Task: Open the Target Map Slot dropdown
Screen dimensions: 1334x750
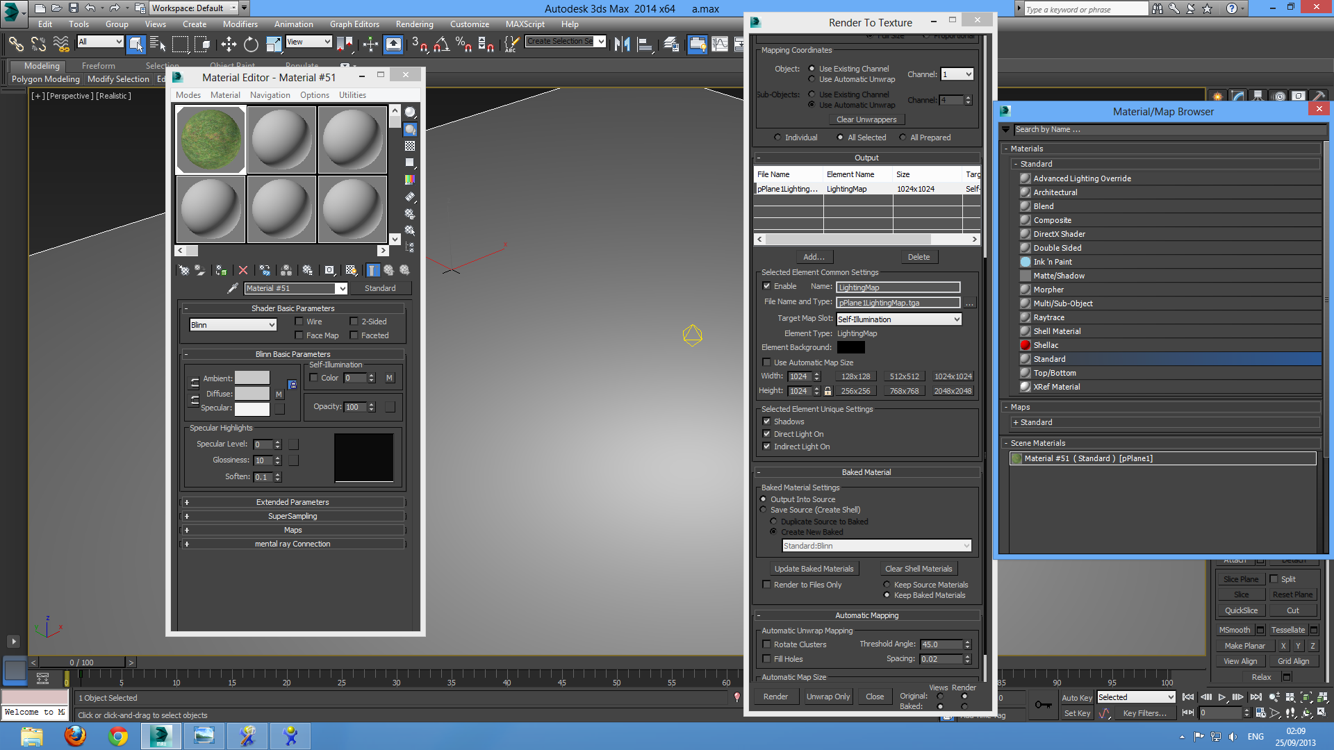Action: coord(898,319)
